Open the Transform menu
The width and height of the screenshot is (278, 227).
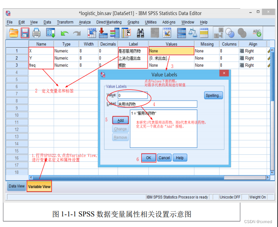click(x=65, y=22)
